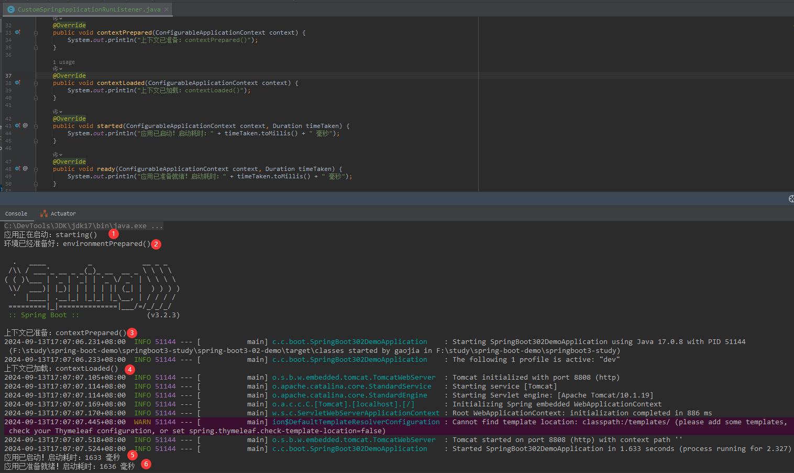Open the author hint dropdown above started's @Override

[58, 112]
